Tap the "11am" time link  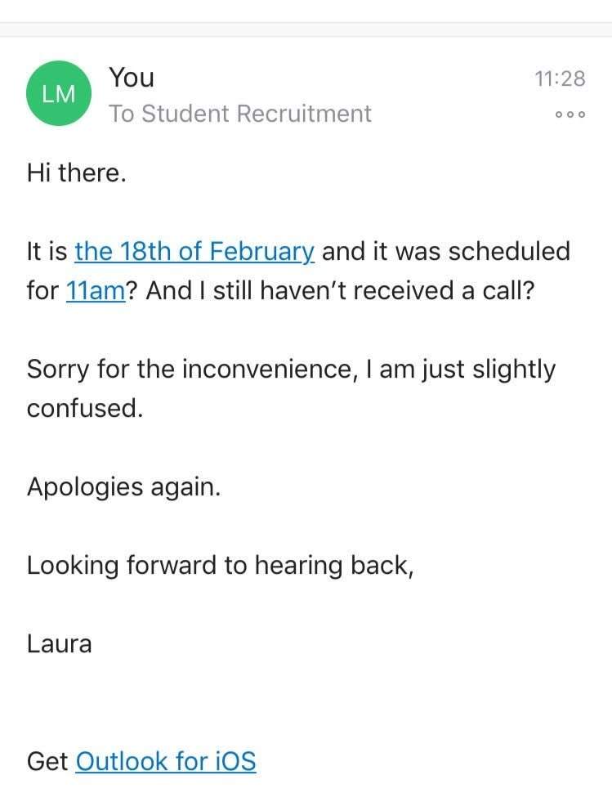point(95,290)
